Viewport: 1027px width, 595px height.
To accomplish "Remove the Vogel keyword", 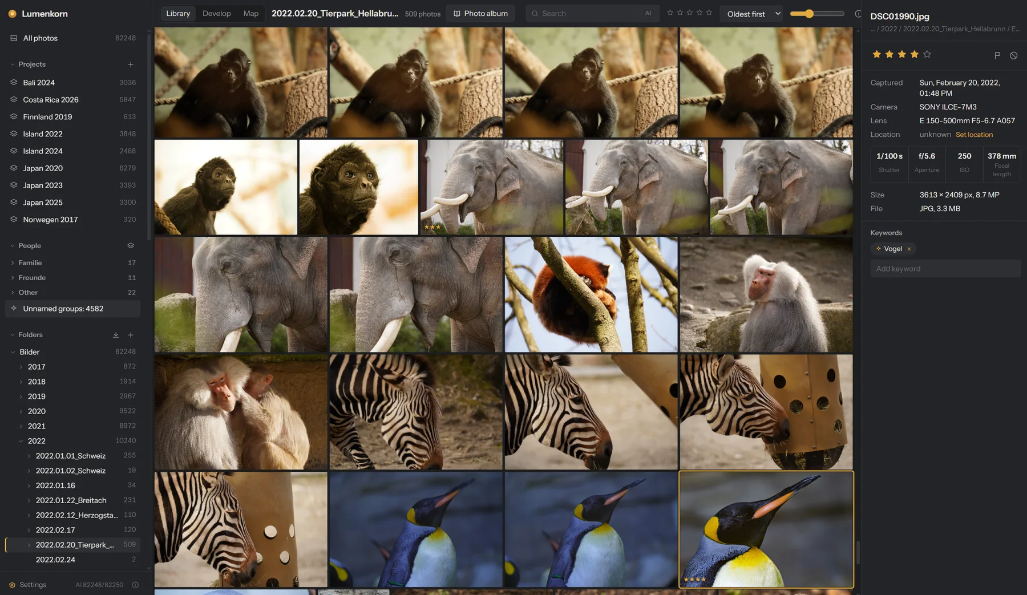I will (909, 249).
